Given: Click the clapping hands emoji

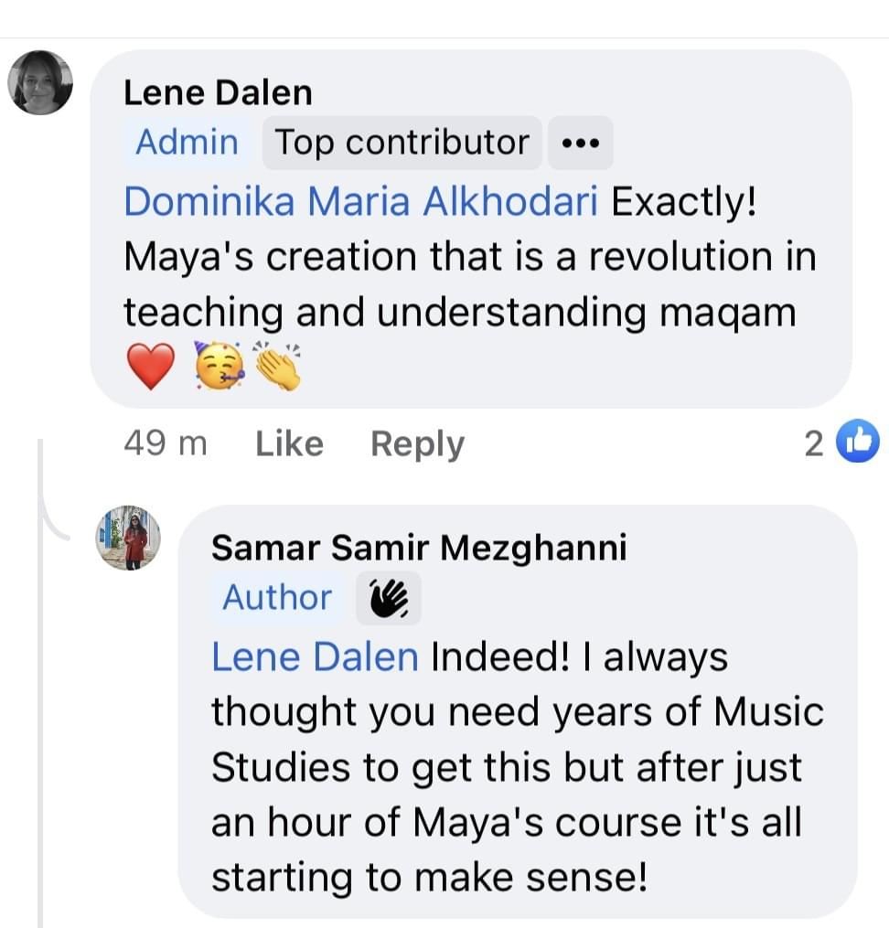Looking at the screenshot, I should pyautogui.click(x=278, y=368).
